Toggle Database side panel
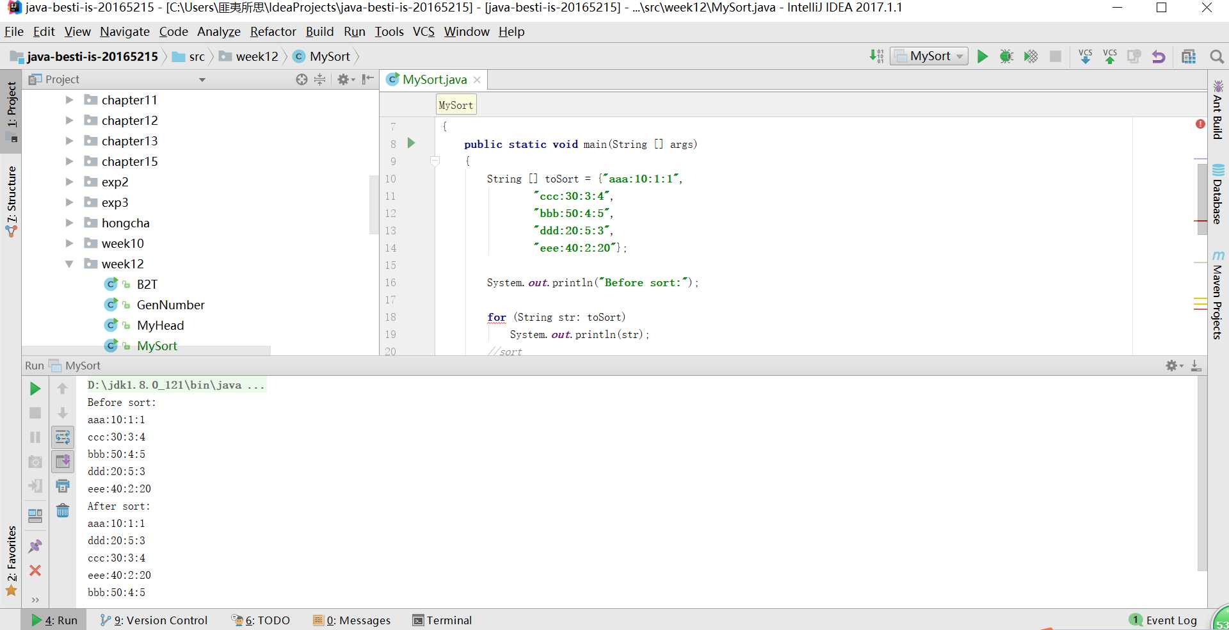Screen dimensions: 1229x630 click(1217, 194)
